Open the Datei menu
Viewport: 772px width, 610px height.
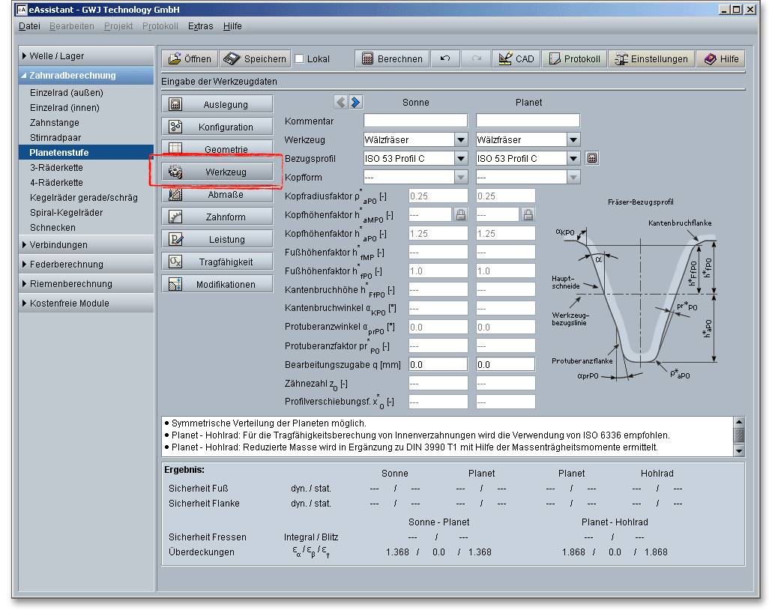click(x=29, y=26)
